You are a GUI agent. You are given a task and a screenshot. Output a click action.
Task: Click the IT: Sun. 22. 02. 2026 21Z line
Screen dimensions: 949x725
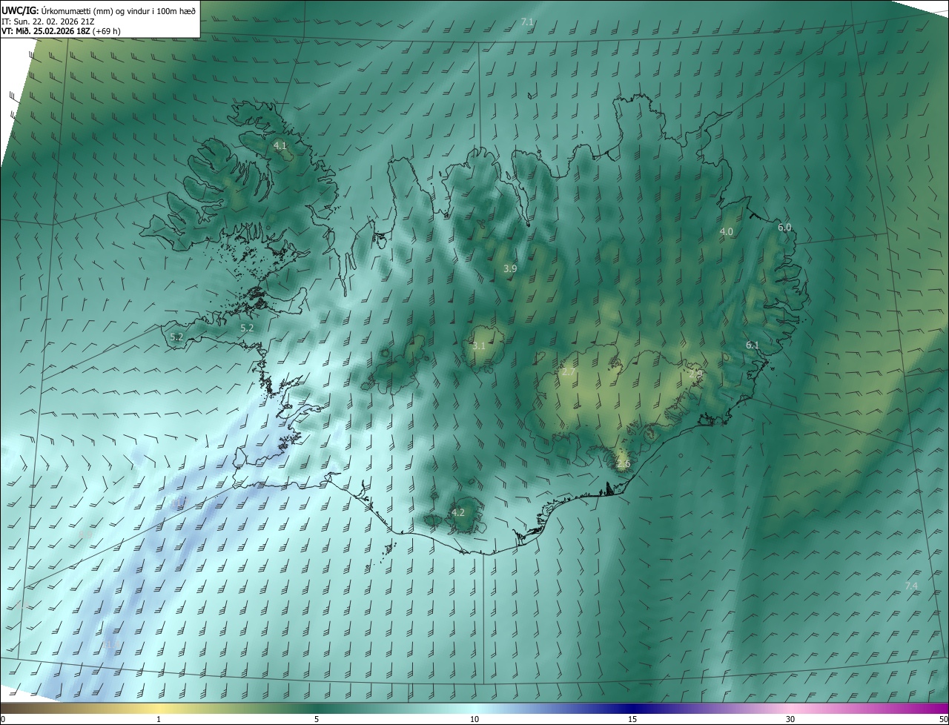coord(47,21)
